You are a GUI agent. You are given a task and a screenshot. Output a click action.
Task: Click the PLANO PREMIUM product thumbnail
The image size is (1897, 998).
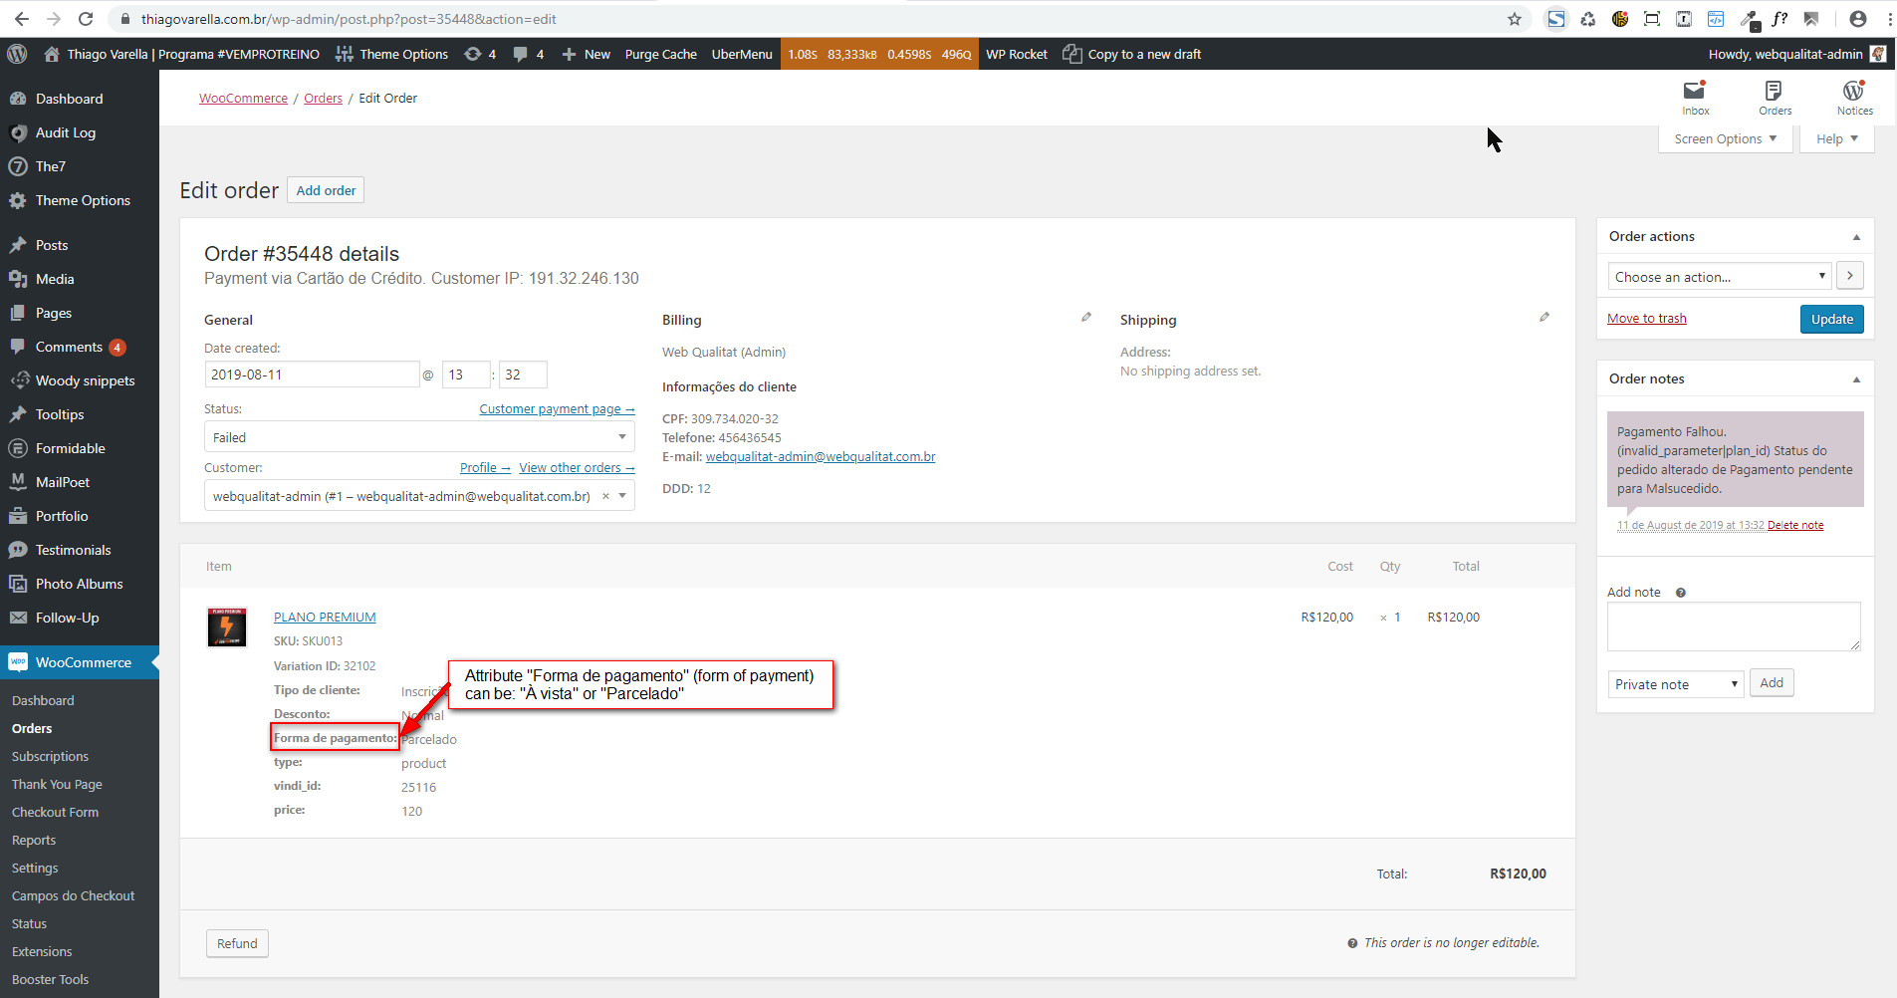[227, 627]
